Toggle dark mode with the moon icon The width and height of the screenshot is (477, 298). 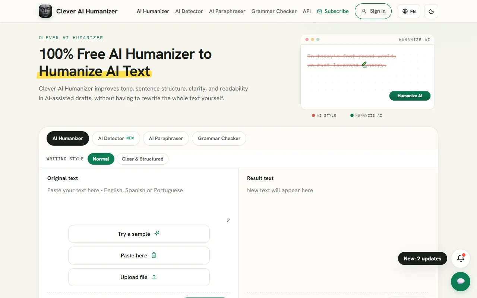(431, 11)
